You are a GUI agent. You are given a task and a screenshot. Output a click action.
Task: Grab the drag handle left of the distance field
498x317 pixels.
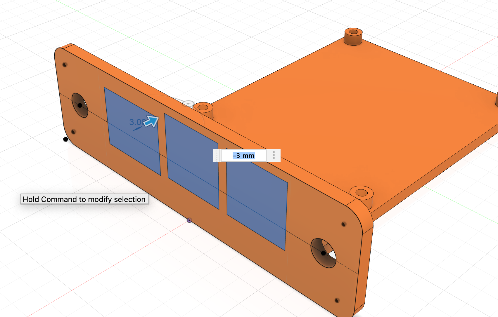click(x=216, y=156)
